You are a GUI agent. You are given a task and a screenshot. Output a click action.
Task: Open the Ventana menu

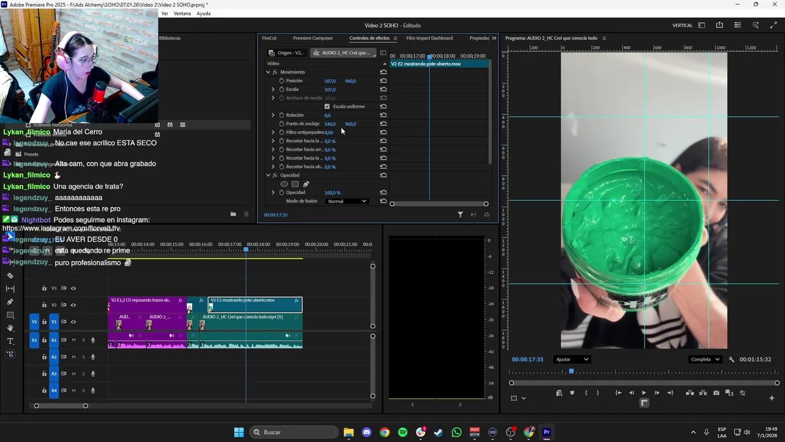(182, 14)
